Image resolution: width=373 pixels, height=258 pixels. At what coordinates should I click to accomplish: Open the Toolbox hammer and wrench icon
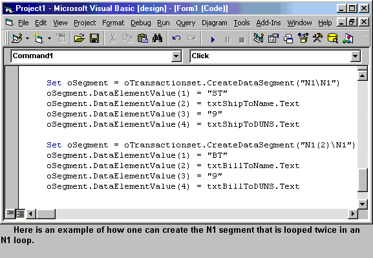pyautogui.click(x=318, y=38)
